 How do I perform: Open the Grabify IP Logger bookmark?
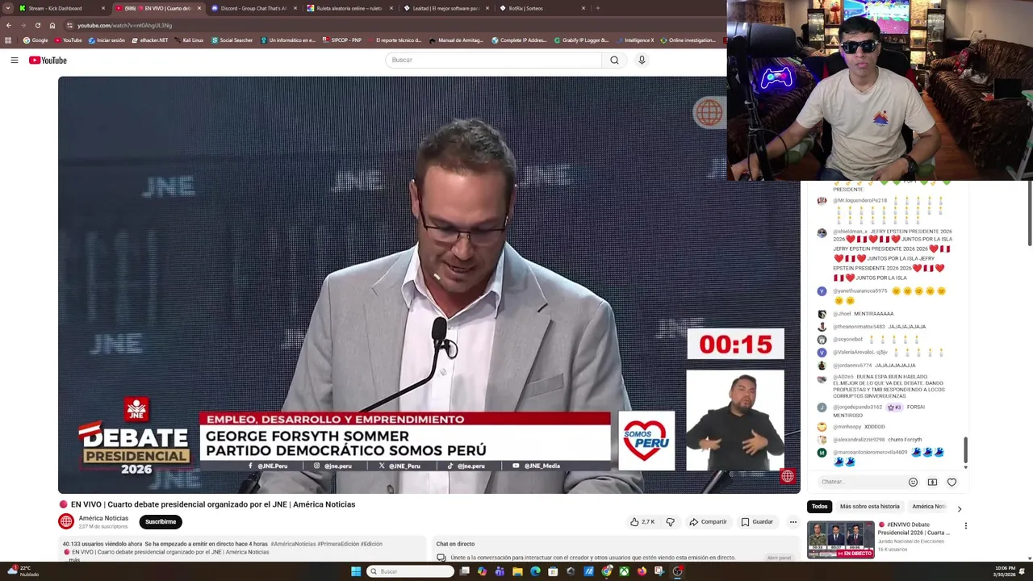[x=581, y=40]
